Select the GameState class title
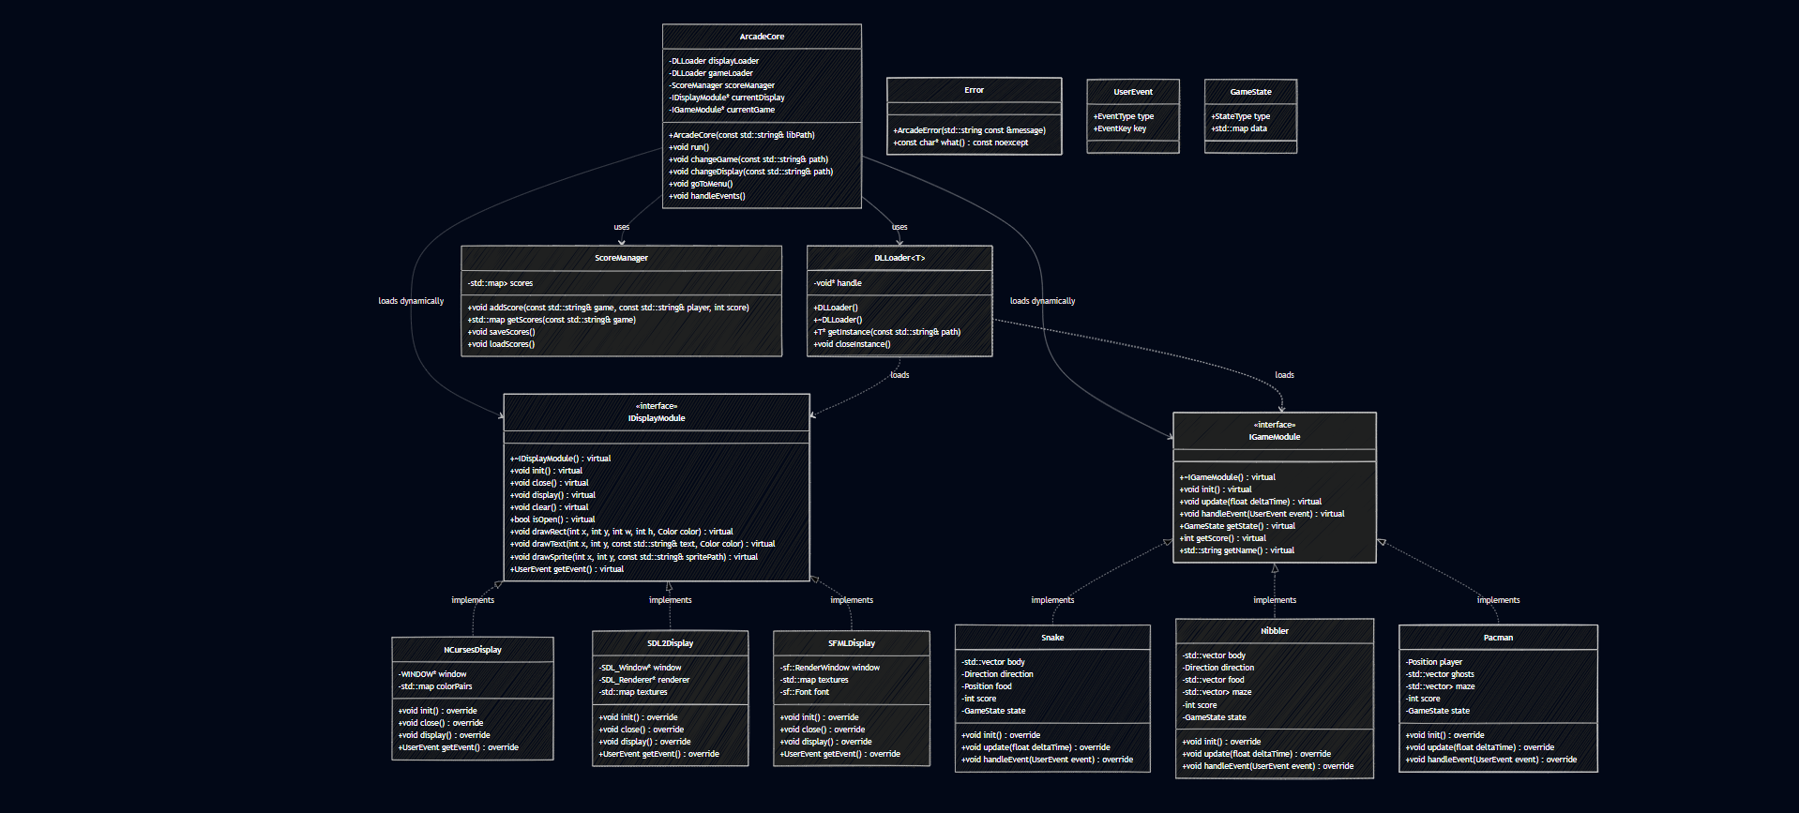The width and height of the screenshot is (1799, 813). tap(1250, 92)
